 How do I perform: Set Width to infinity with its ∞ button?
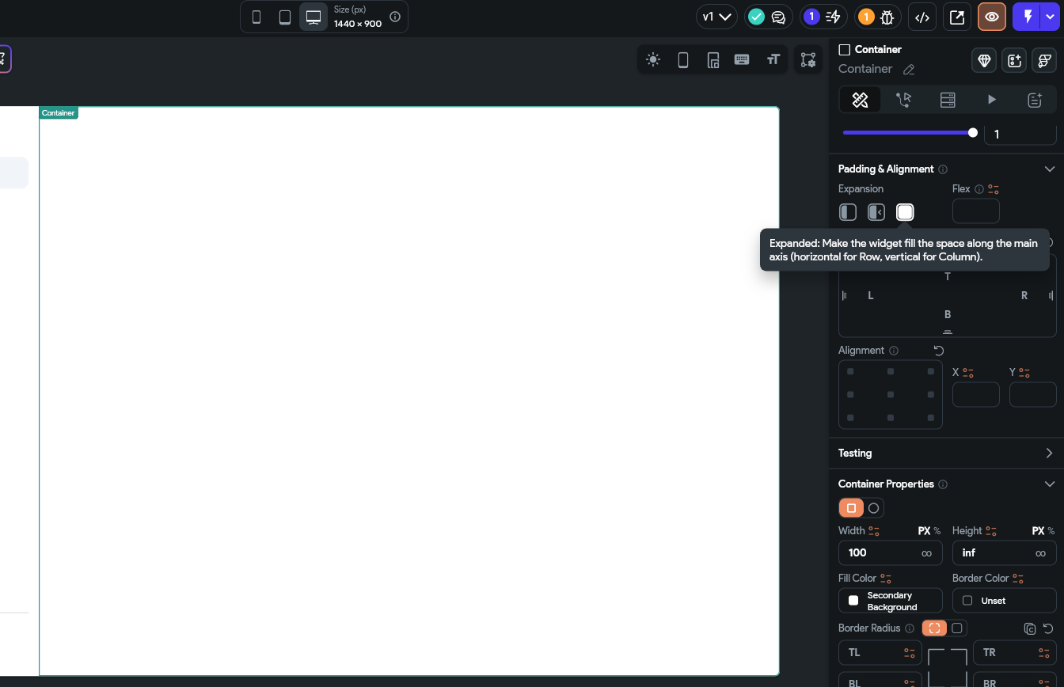pos(927,553)
